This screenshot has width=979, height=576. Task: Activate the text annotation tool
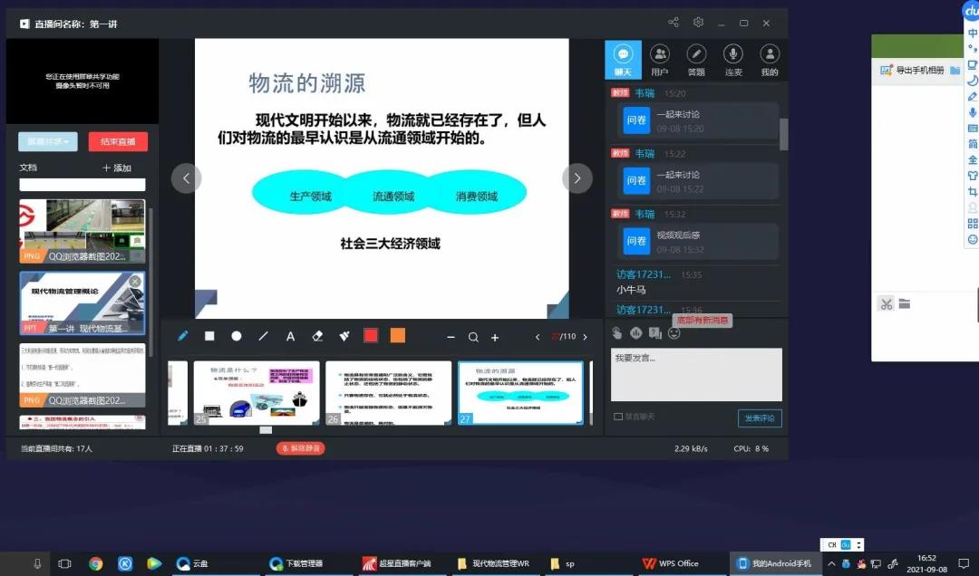point(291,336)
